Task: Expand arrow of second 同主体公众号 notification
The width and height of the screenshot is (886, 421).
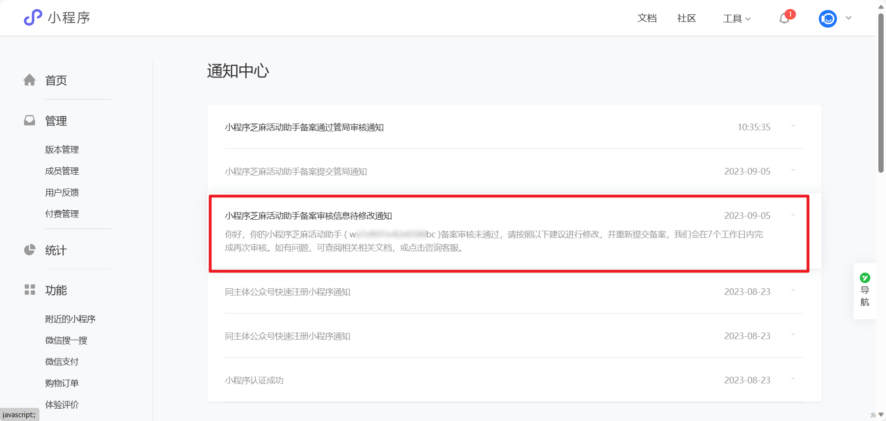Action: [793, 335]
